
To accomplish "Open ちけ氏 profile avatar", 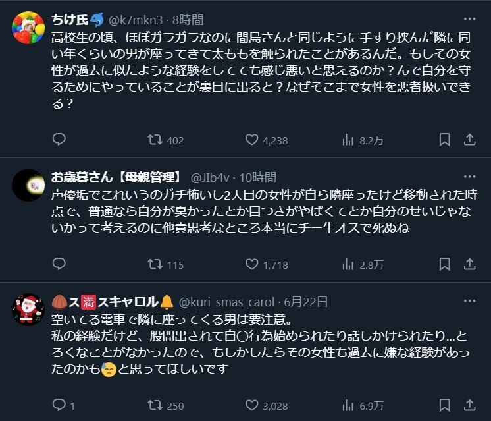I will pyautogui.click(x=28, y=26).
